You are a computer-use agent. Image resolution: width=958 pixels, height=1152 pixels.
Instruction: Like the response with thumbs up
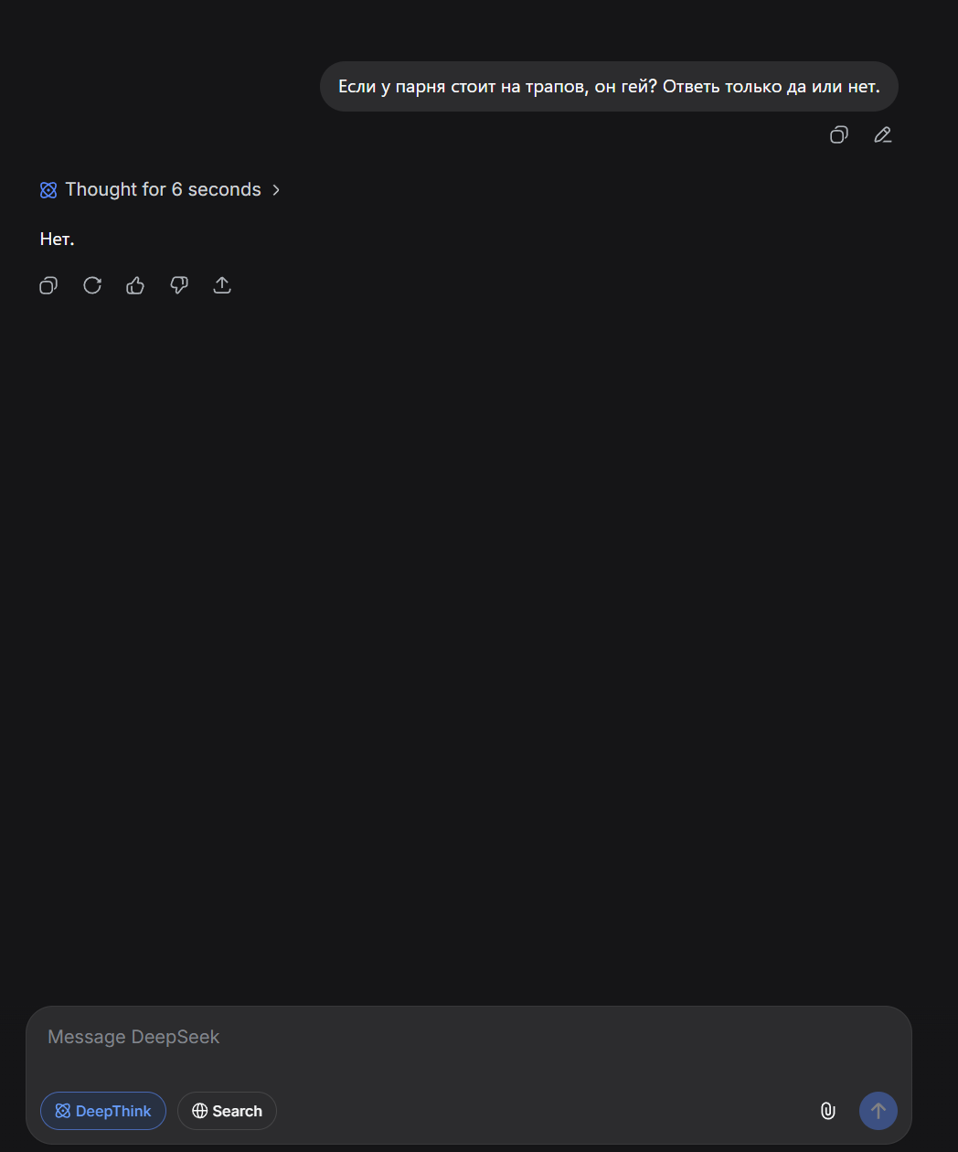click(135, 286)
